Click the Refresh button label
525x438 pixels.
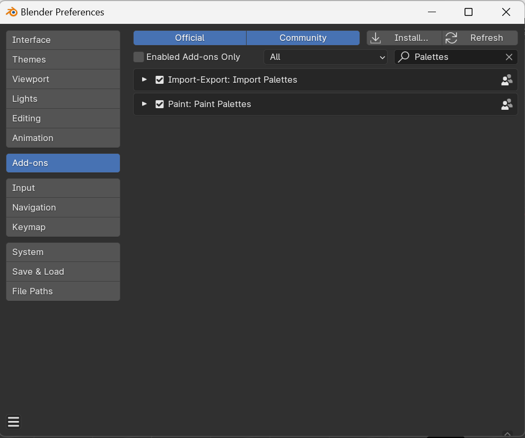(x=486, y=38)
